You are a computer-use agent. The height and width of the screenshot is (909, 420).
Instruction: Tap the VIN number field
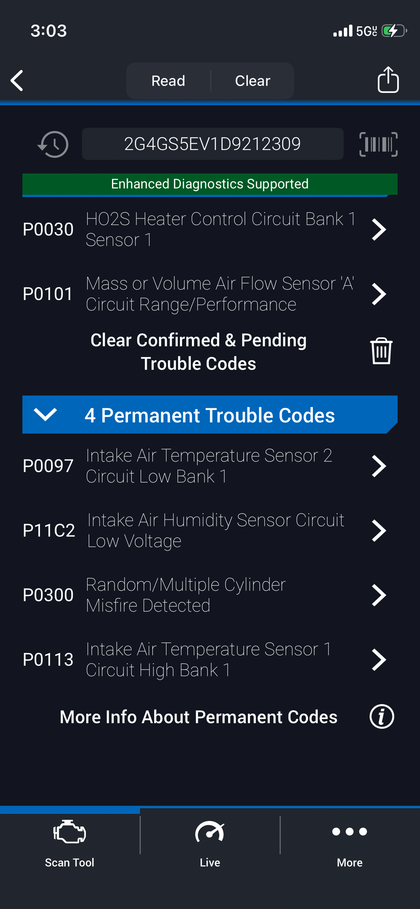212,144
